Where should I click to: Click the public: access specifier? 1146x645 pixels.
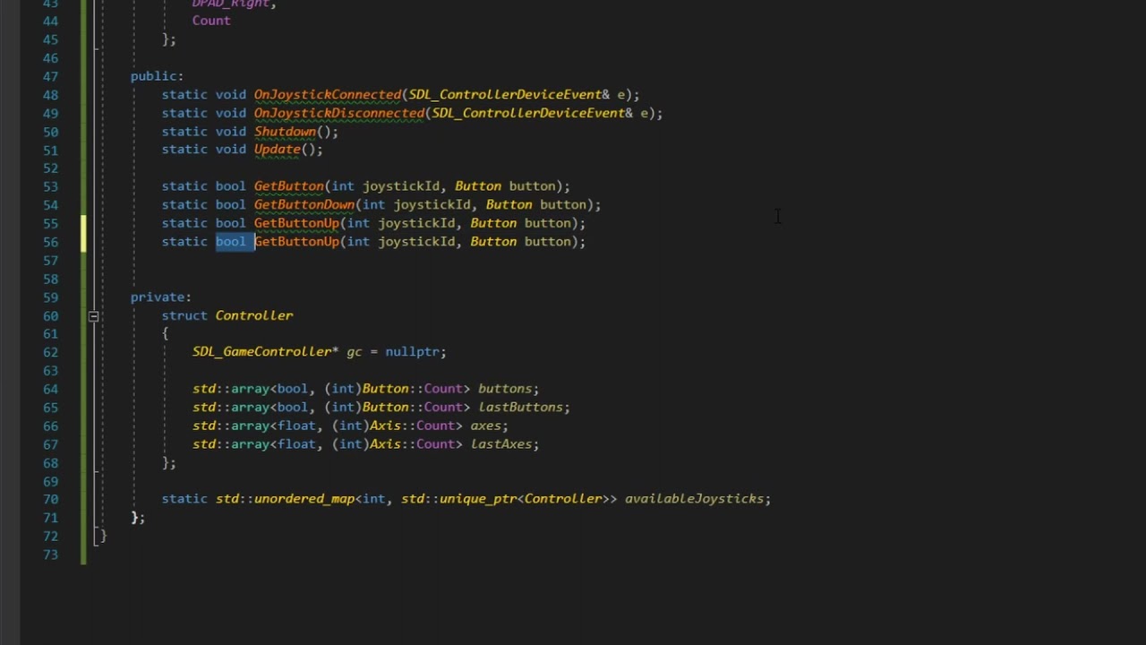coord(157,76)
